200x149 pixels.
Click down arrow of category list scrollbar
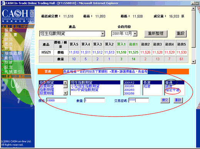(x=65, y=93)
